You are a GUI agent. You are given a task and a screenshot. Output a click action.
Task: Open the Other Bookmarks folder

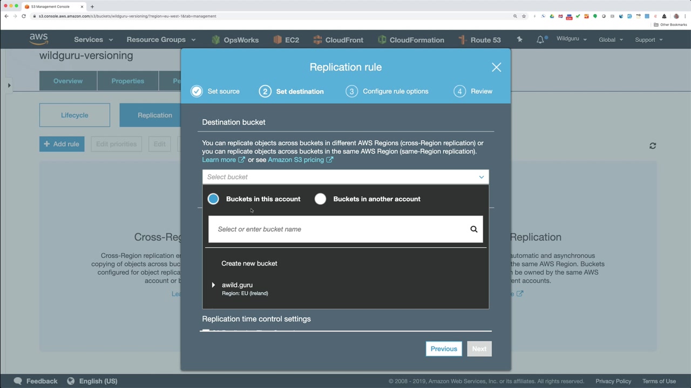click(x=670, y=25)
